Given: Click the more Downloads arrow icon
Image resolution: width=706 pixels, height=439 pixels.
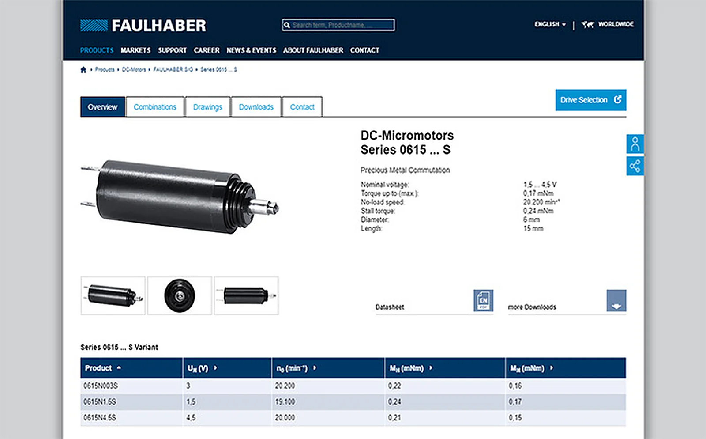Looking at the screenshot, I should [x=616, y=301].
